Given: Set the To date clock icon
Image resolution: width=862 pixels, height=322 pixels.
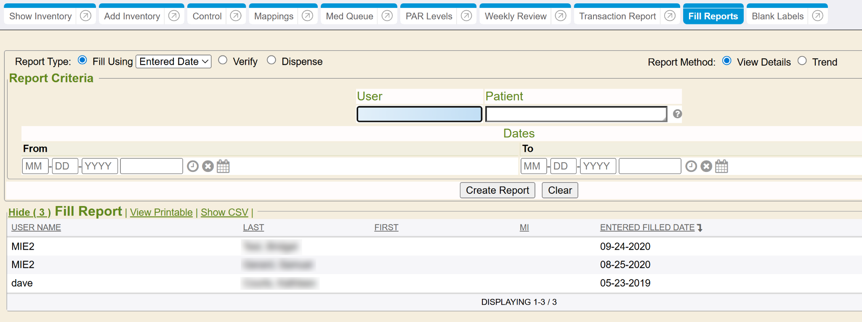Looking at the screenshot, I should click(x=691, y=166).
